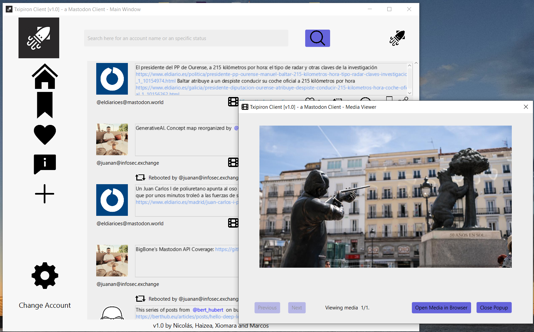The image size is (534, 332).
Task: Click the first post text scrollbar down arrow
Action: (x=410, y=93)
